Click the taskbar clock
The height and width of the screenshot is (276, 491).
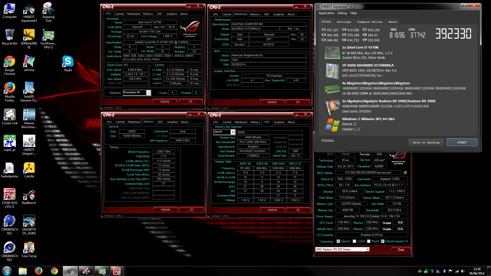pyautogui.click(x=477, y=271)
